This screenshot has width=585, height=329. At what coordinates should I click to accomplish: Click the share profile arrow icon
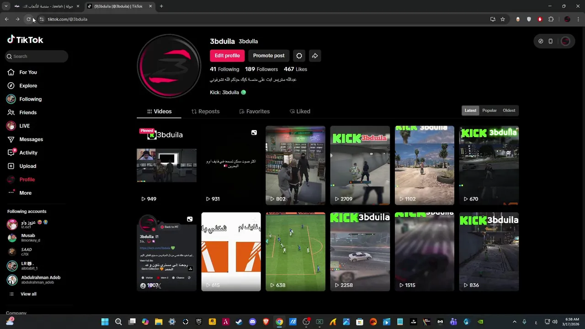315,56
